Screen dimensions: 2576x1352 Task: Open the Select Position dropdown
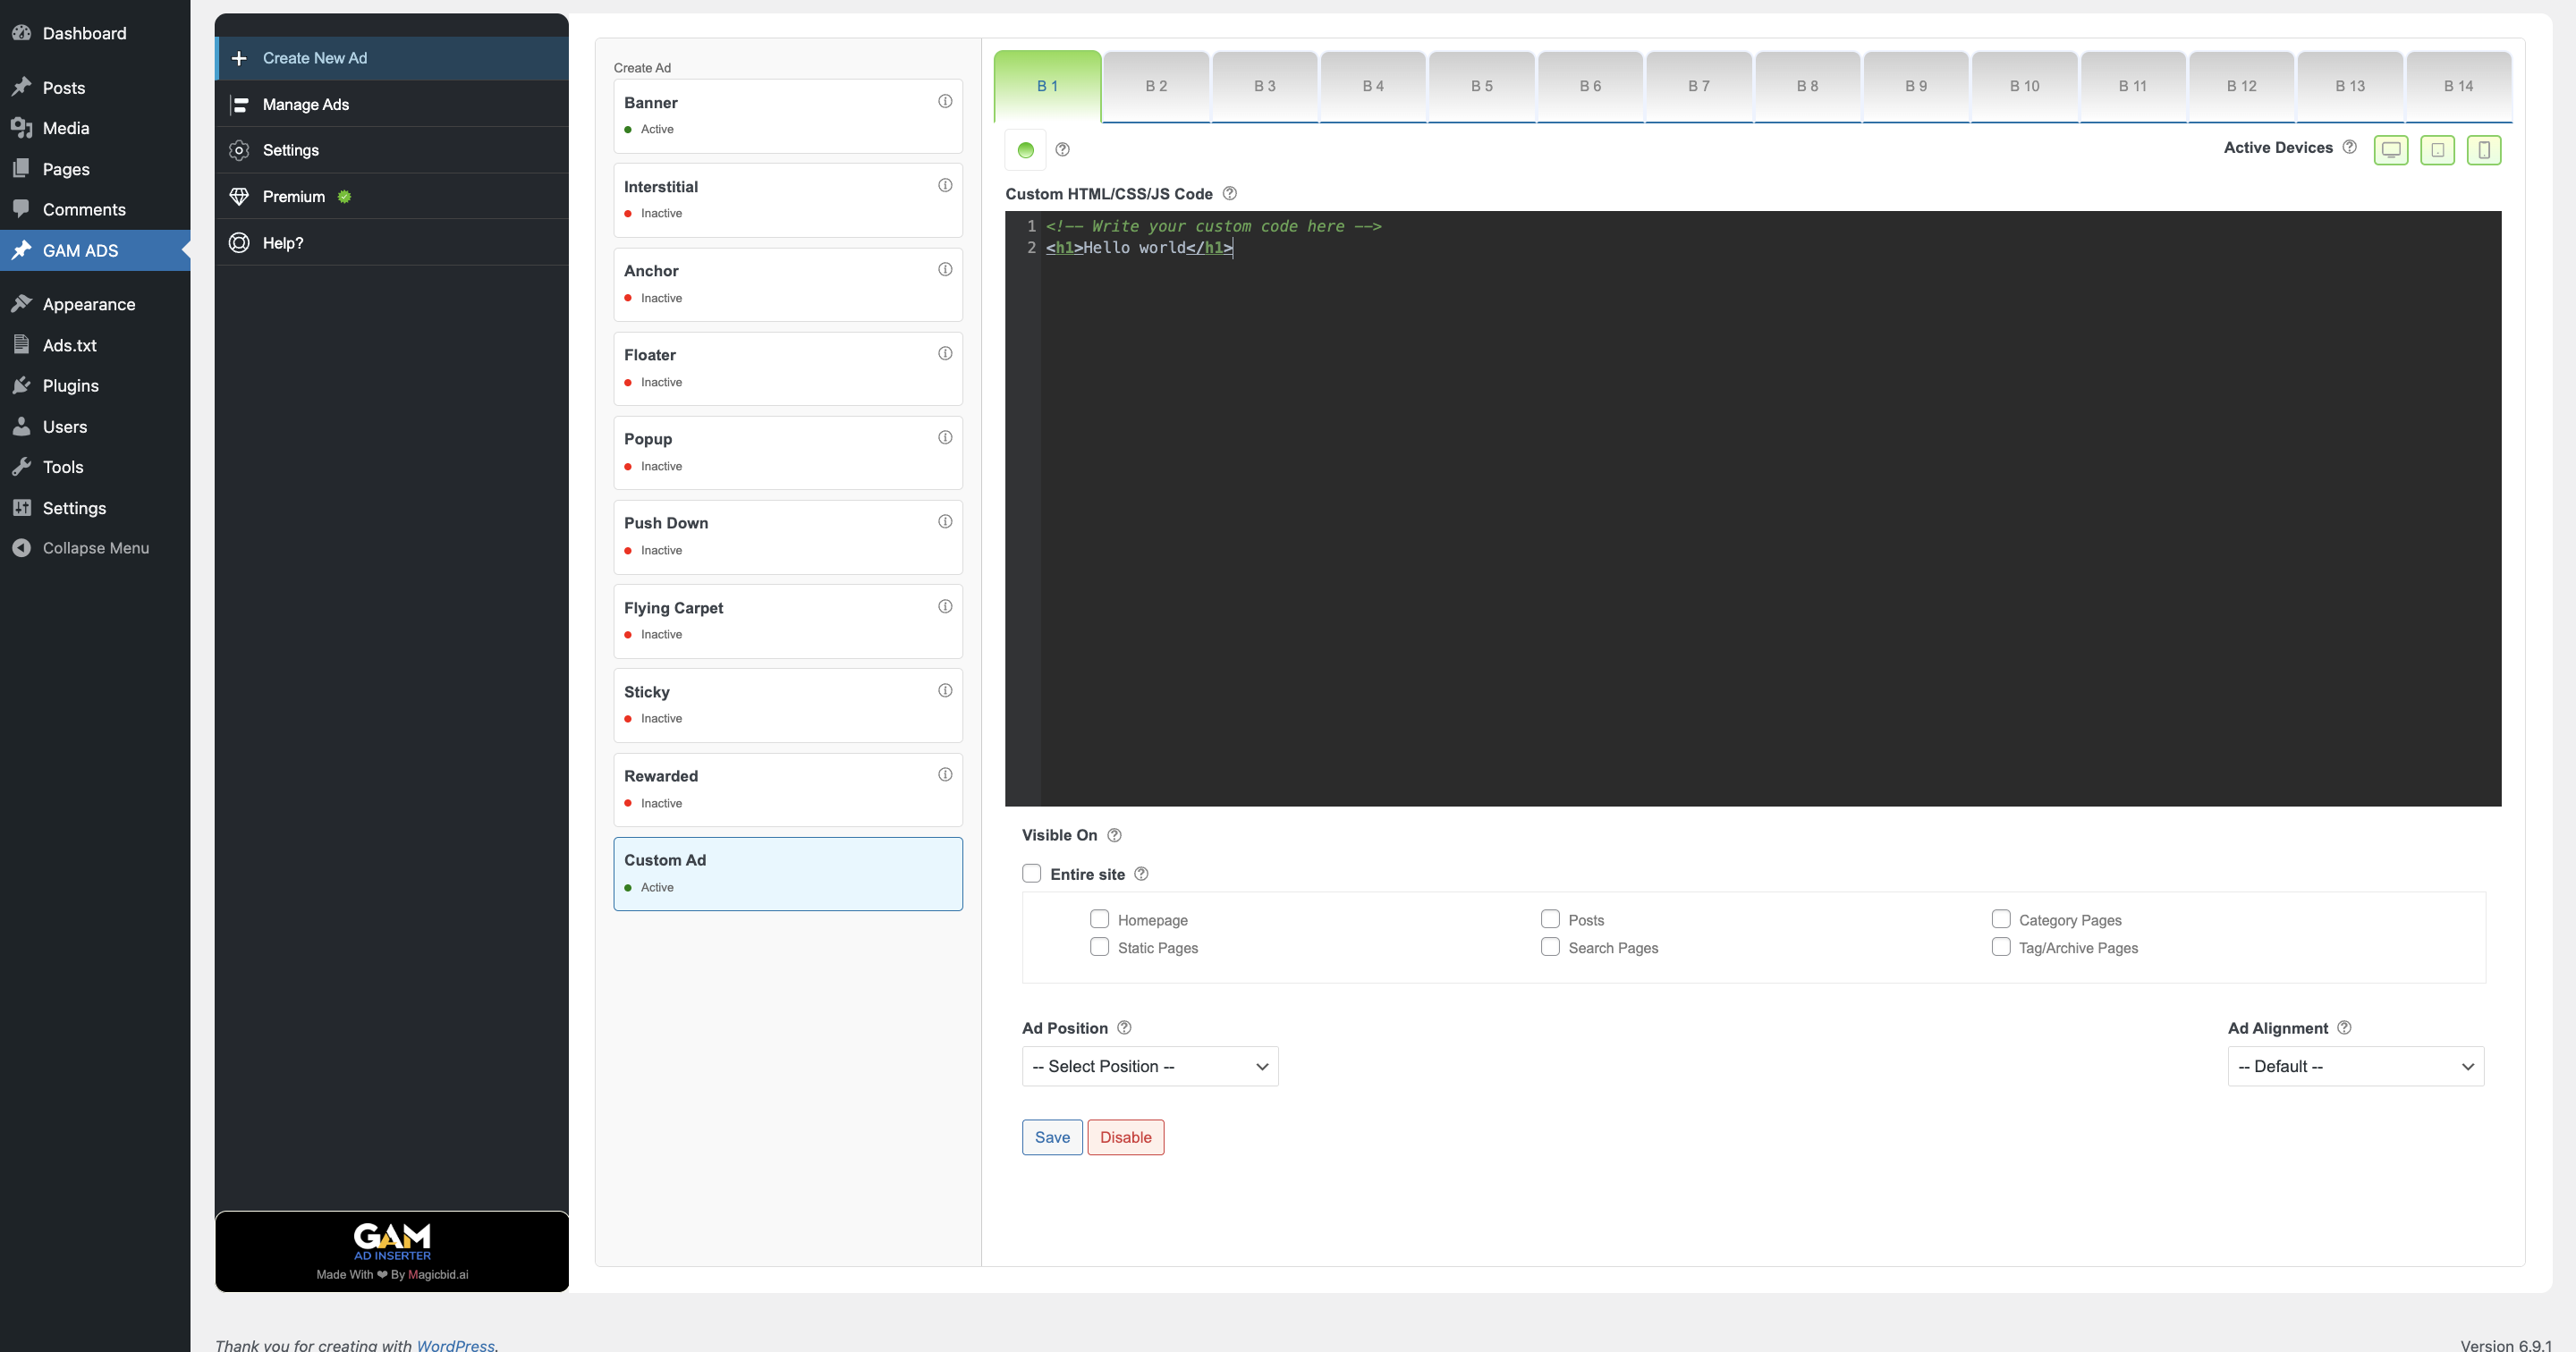pos(1149,1066)
